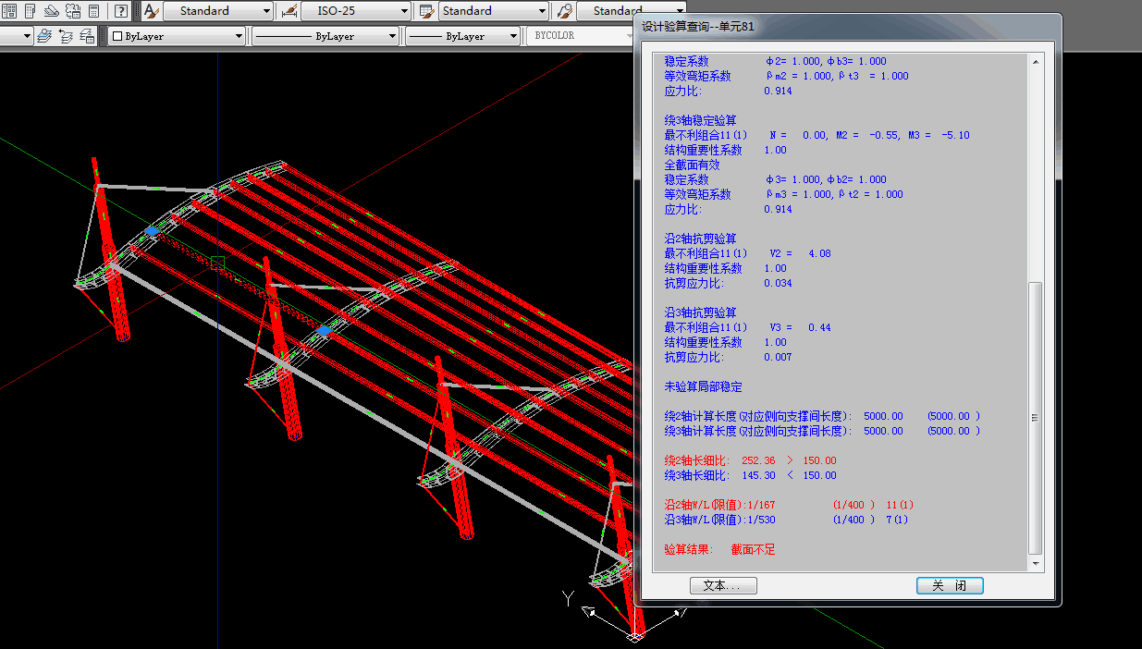Expand the layer list dropdown arrow
The image size is (1142, 649).
(28, 36)
